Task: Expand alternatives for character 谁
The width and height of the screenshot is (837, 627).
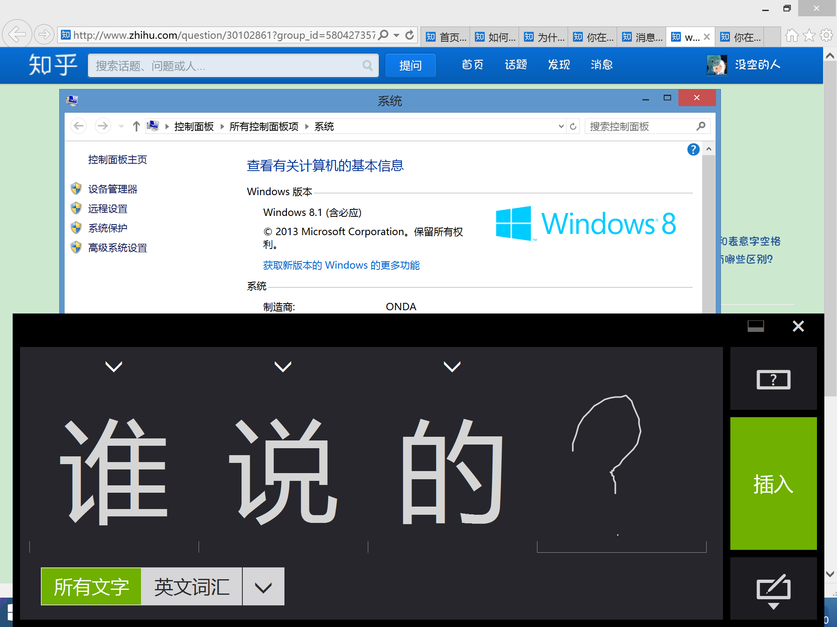Action: point(114,366)
